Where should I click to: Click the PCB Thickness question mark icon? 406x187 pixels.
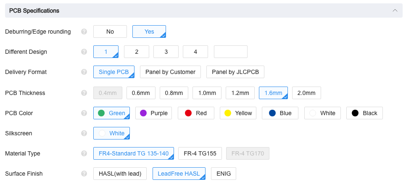(84, 93)
